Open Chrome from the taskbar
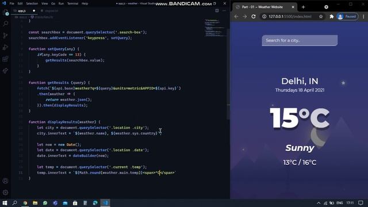368x207 pixels. [x=25, y=203]
